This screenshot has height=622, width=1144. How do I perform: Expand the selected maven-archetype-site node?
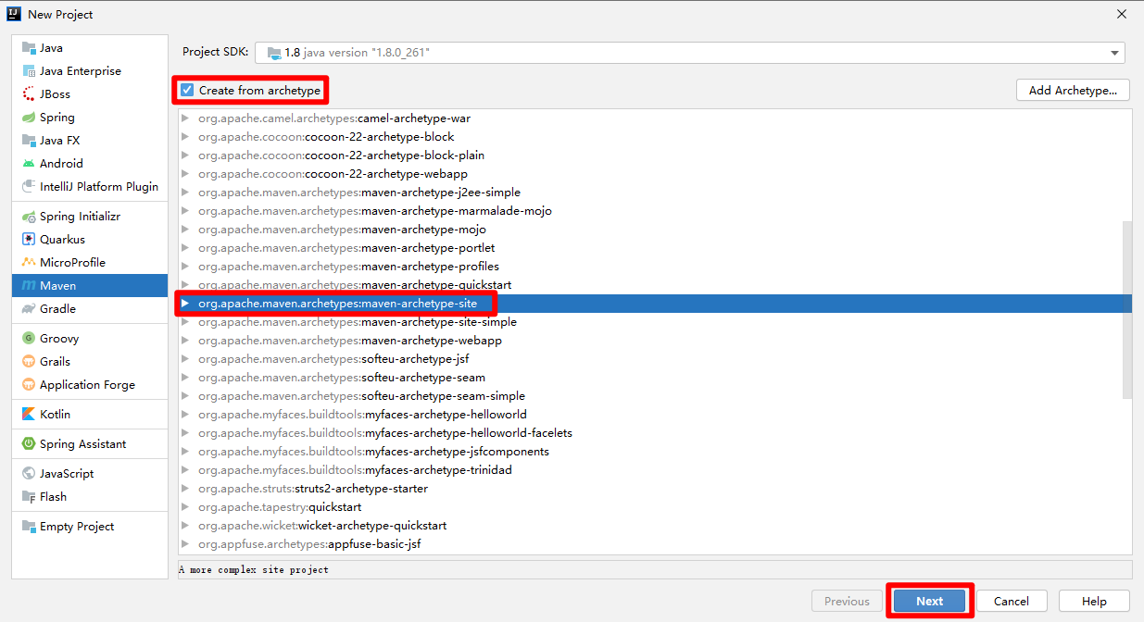click(x=186, y=304)
